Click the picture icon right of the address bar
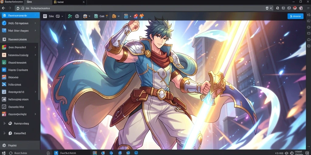Viewport: 311px width, 155px height. click(x=289, y=8)
